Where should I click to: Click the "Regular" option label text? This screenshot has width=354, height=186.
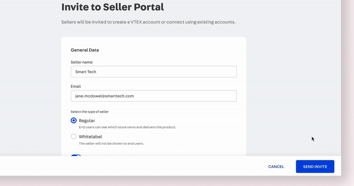tap(87, 121)
